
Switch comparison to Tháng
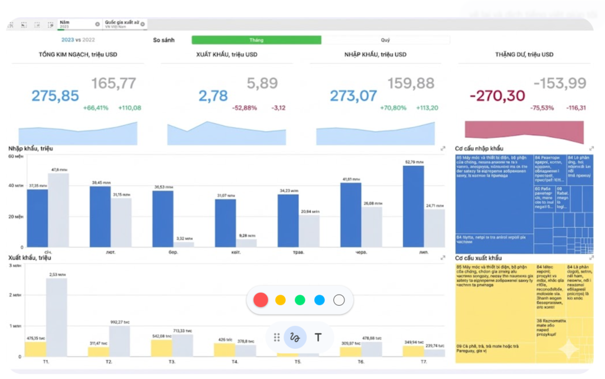(x=256, y=40)
